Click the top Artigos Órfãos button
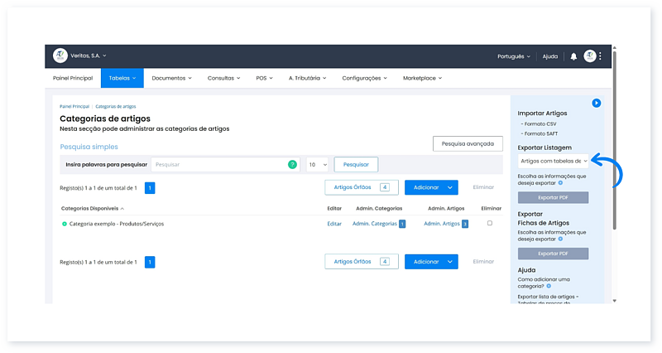Viewport: 662px width, 353px height. [361, 188]
